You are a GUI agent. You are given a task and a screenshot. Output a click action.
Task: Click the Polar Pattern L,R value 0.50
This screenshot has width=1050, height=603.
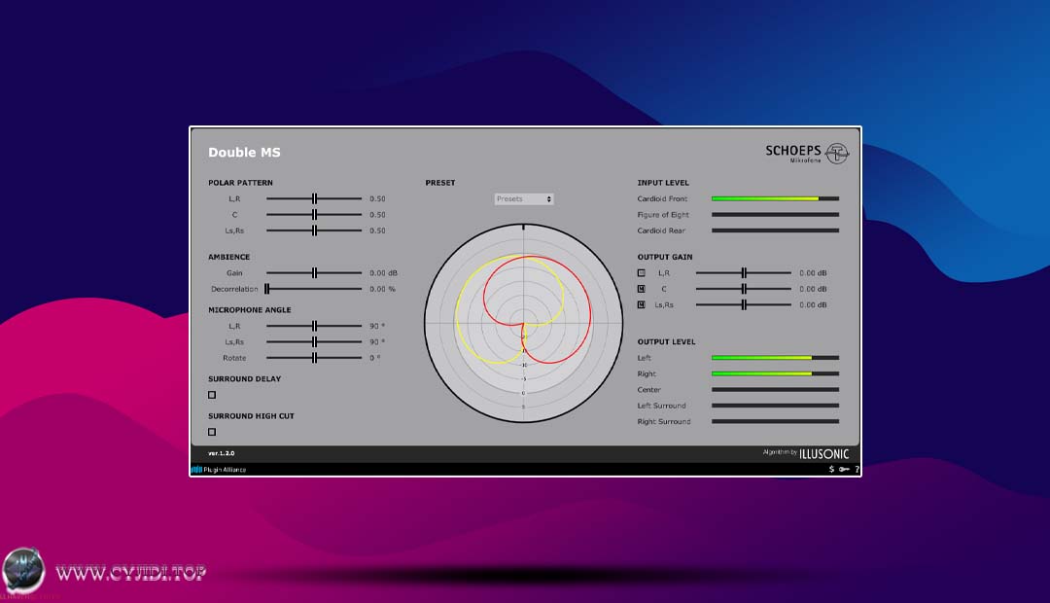pyautogui.click(x=377, y=199)
